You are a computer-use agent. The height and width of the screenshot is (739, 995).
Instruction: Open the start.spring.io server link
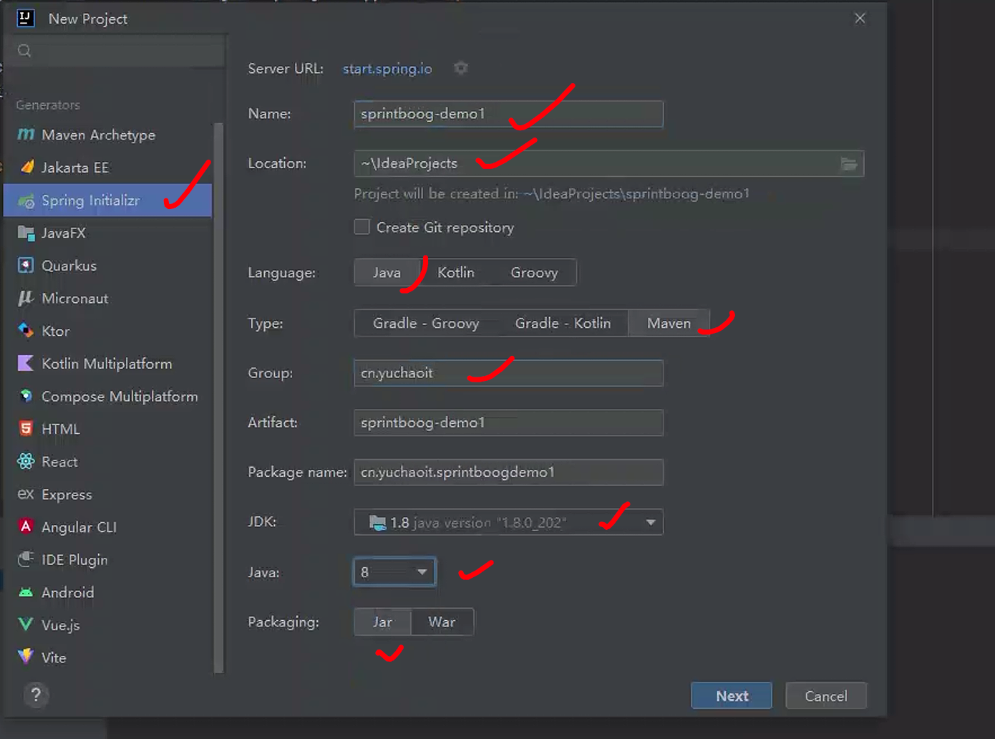point(387,69)
